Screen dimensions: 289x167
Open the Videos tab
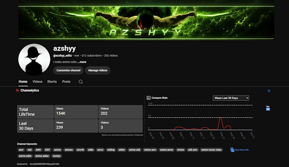click(37, 82)
